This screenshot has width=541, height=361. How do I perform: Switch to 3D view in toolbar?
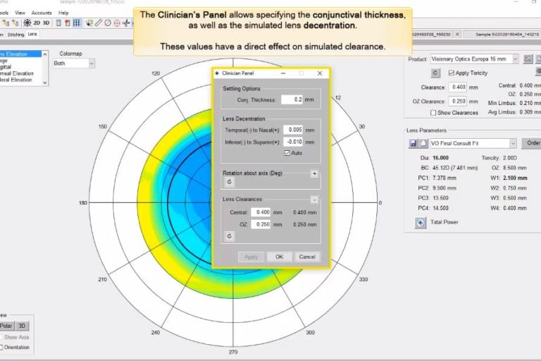click(46, 23)
